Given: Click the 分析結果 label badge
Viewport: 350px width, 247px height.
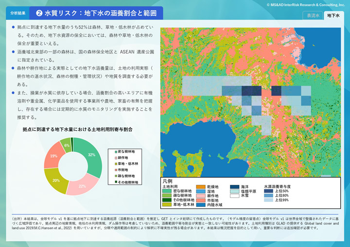Looking at the screenshot, I should [17, 13].
